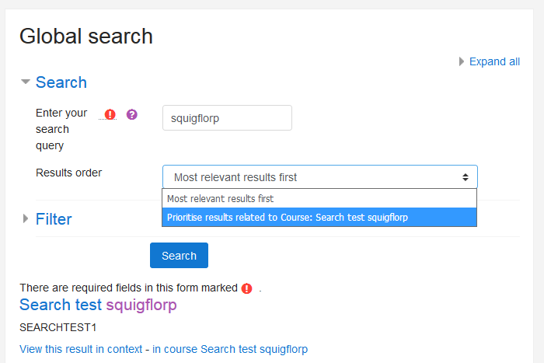
Task: Click the Expand all arrow icon
Action: (x=462, y=61)
